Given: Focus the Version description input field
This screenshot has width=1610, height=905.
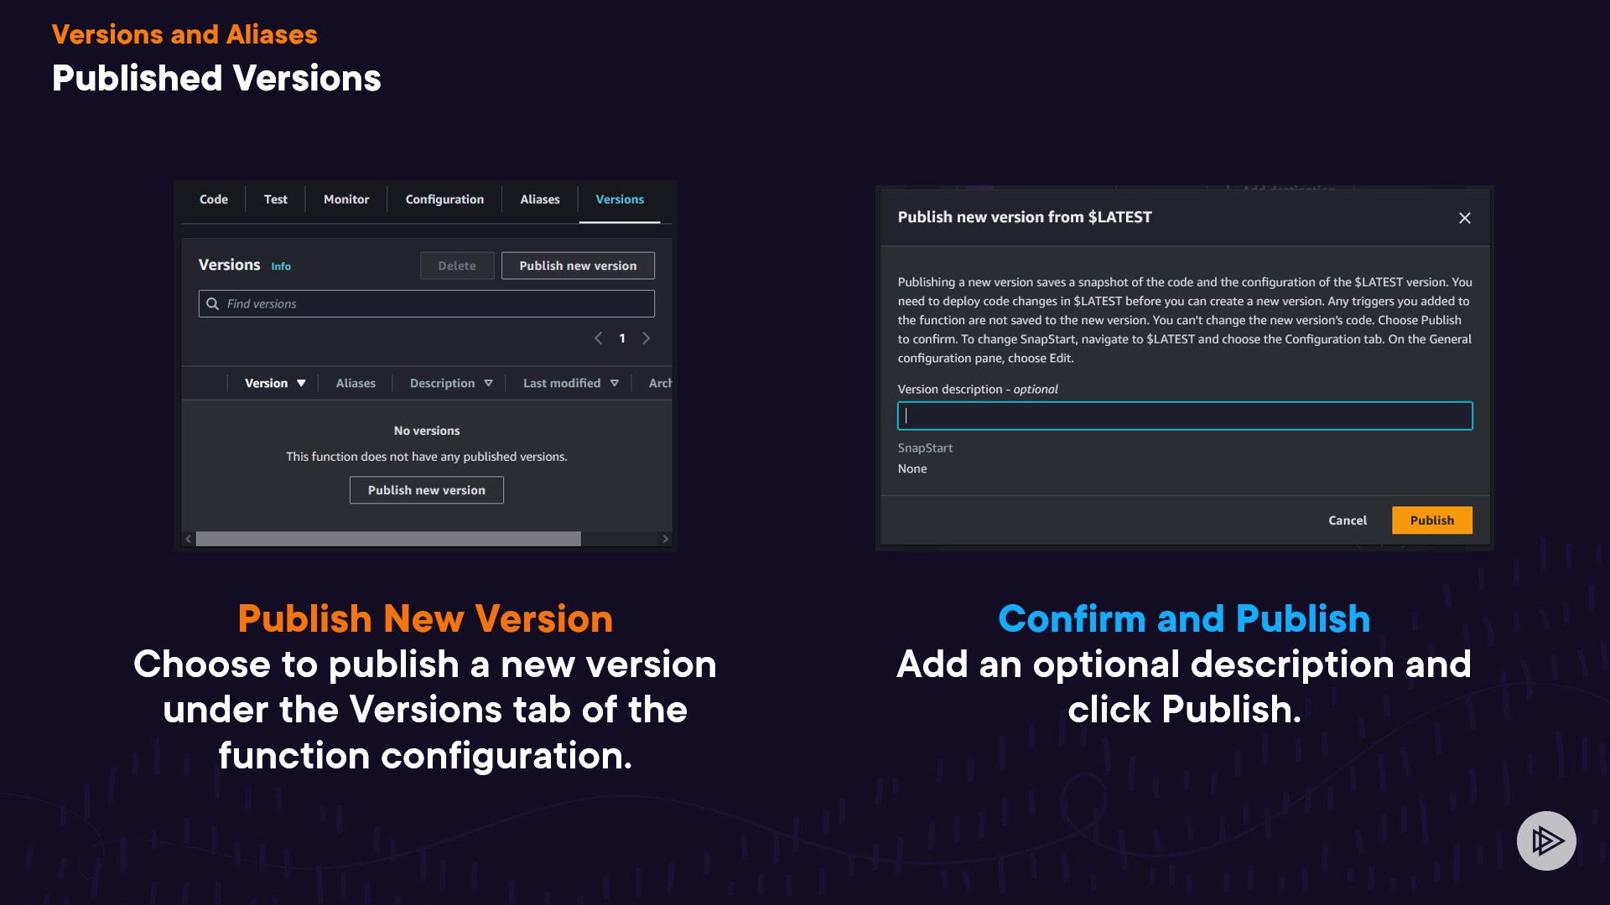Looking at the screenshot, I should (x=1184, y=416).
